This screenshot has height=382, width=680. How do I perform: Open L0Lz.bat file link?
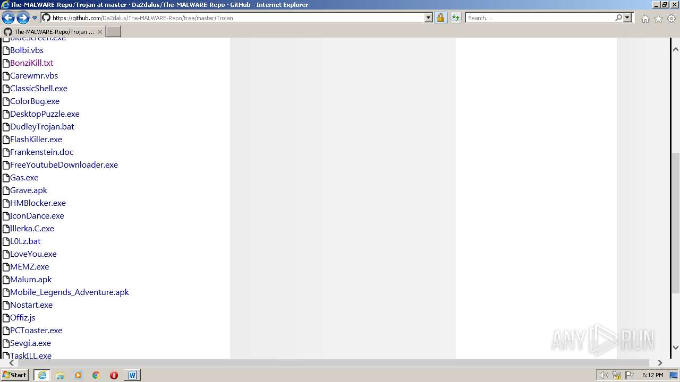(x=25, y=241)
